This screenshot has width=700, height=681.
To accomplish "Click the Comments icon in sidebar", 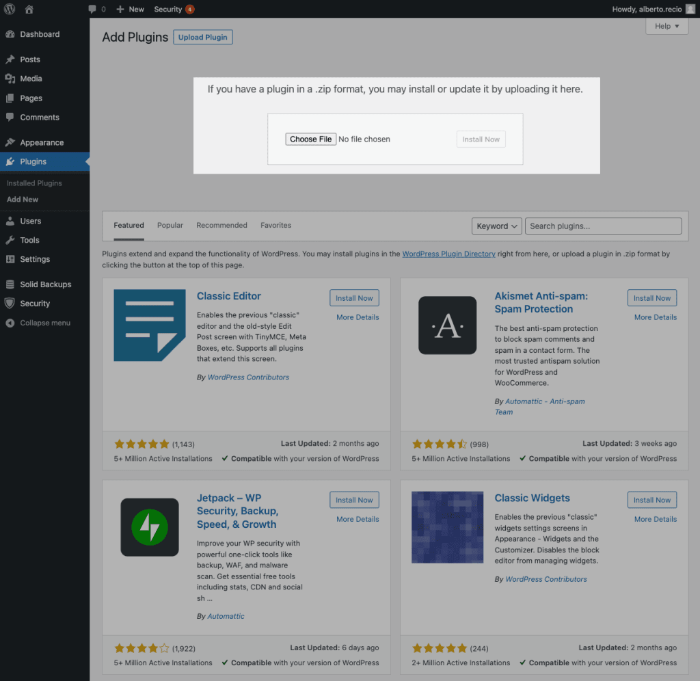I will point(10,117).
